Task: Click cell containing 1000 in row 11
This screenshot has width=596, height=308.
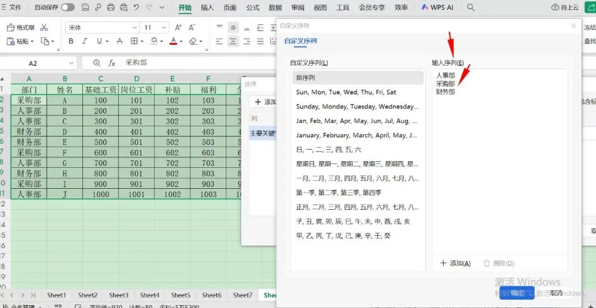Action: coord(100,194)
